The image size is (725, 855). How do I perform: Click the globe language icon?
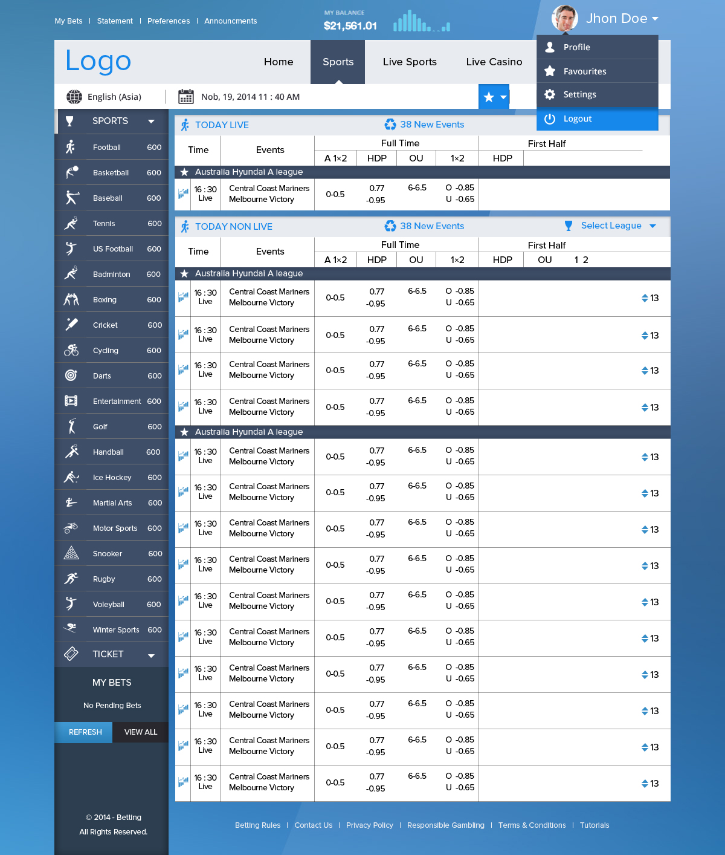74,97
